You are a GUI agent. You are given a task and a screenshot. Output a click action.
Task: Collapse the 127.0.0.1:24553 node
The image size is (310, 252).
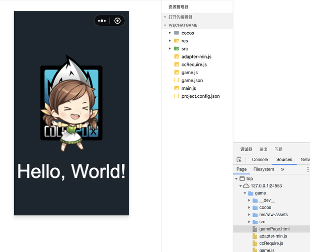click(241, 186)
